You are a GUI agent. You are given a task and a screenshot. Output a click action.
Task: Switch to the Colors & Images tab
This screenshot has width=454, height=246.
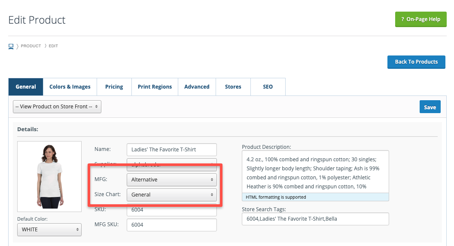click(70, 86)
